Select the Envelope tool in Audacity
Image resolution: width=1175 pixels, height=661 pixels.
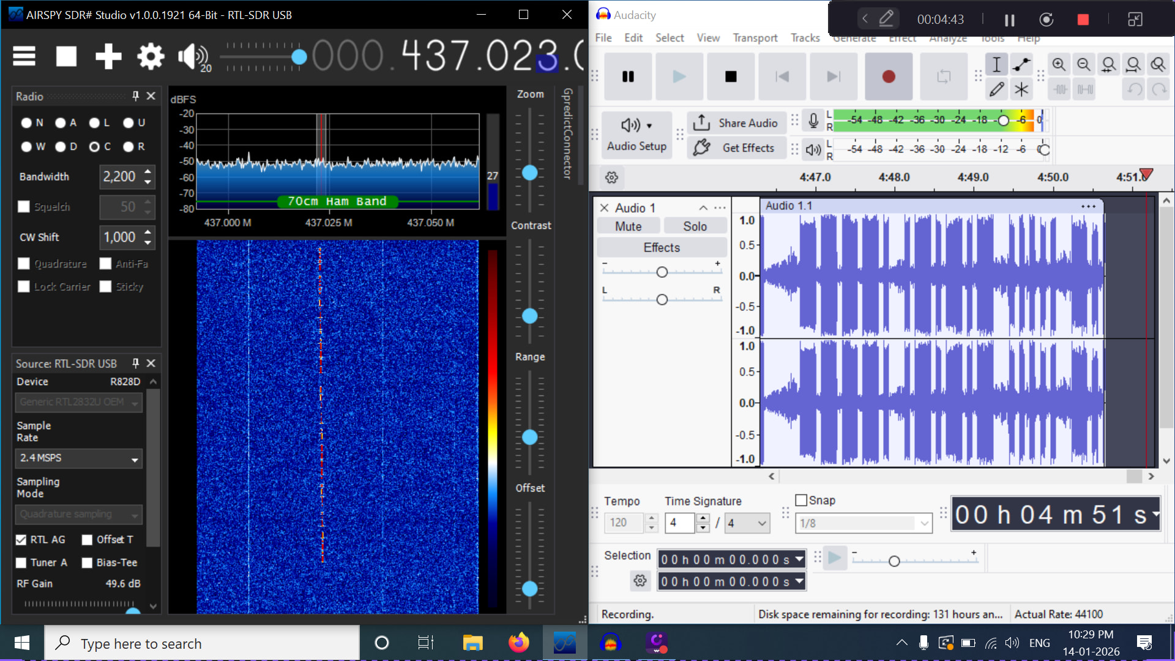pyautogui.click(x=1021, y=64)
